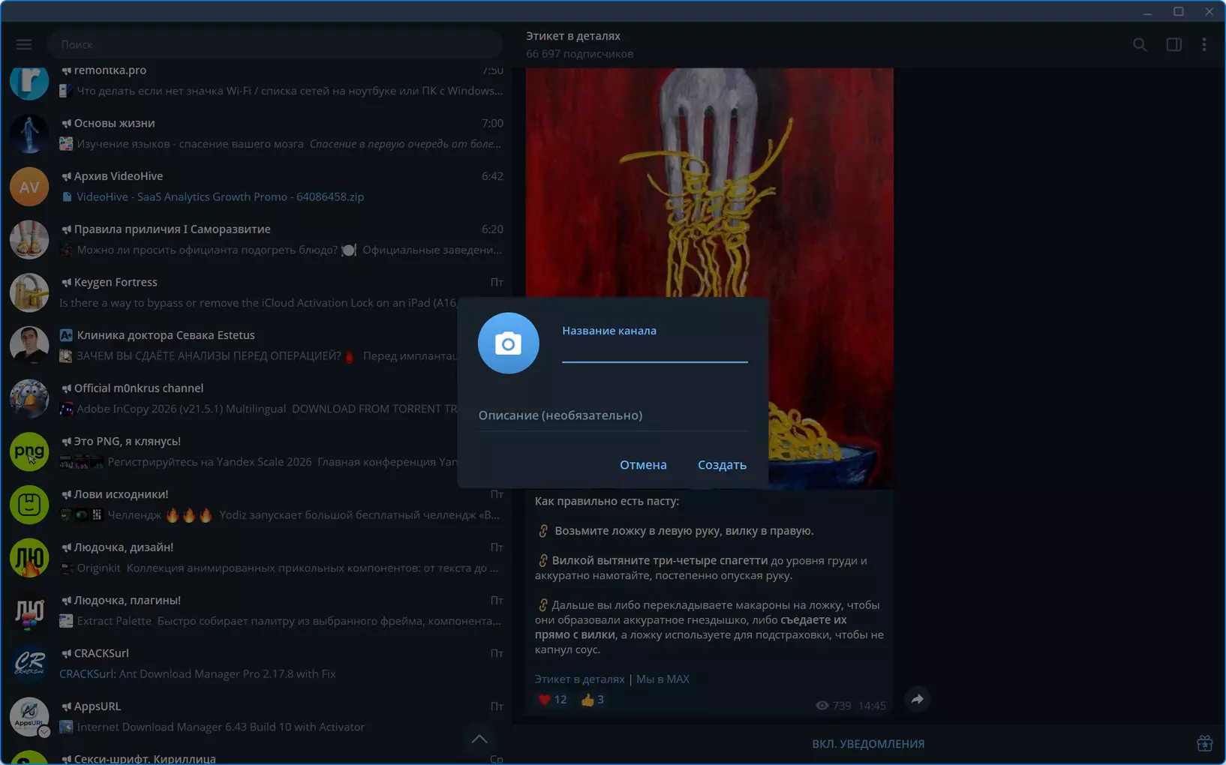Select the Архив VideoHive channel
The image size is (1226, 765).
[x=256, y=187]
